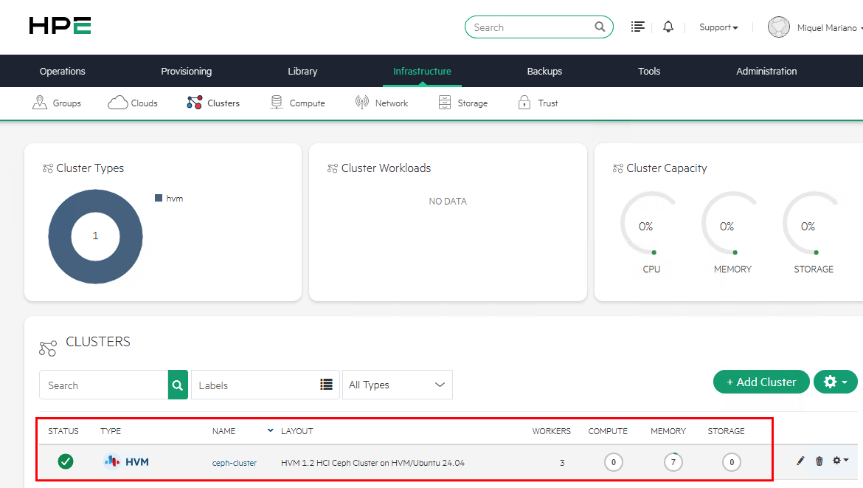Go to the Backups tab
This screenshot has width=863, height=488.
point(544,71)
